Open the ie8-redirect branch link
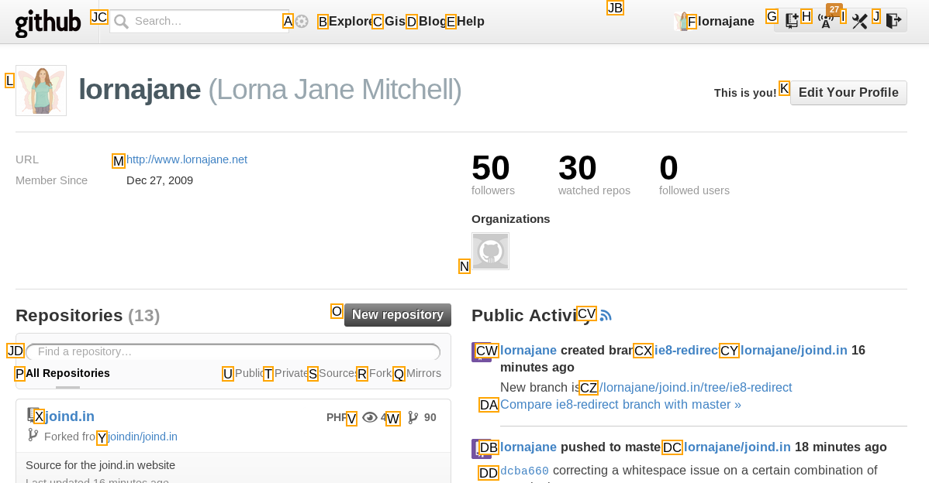 (x=686, y=350)
